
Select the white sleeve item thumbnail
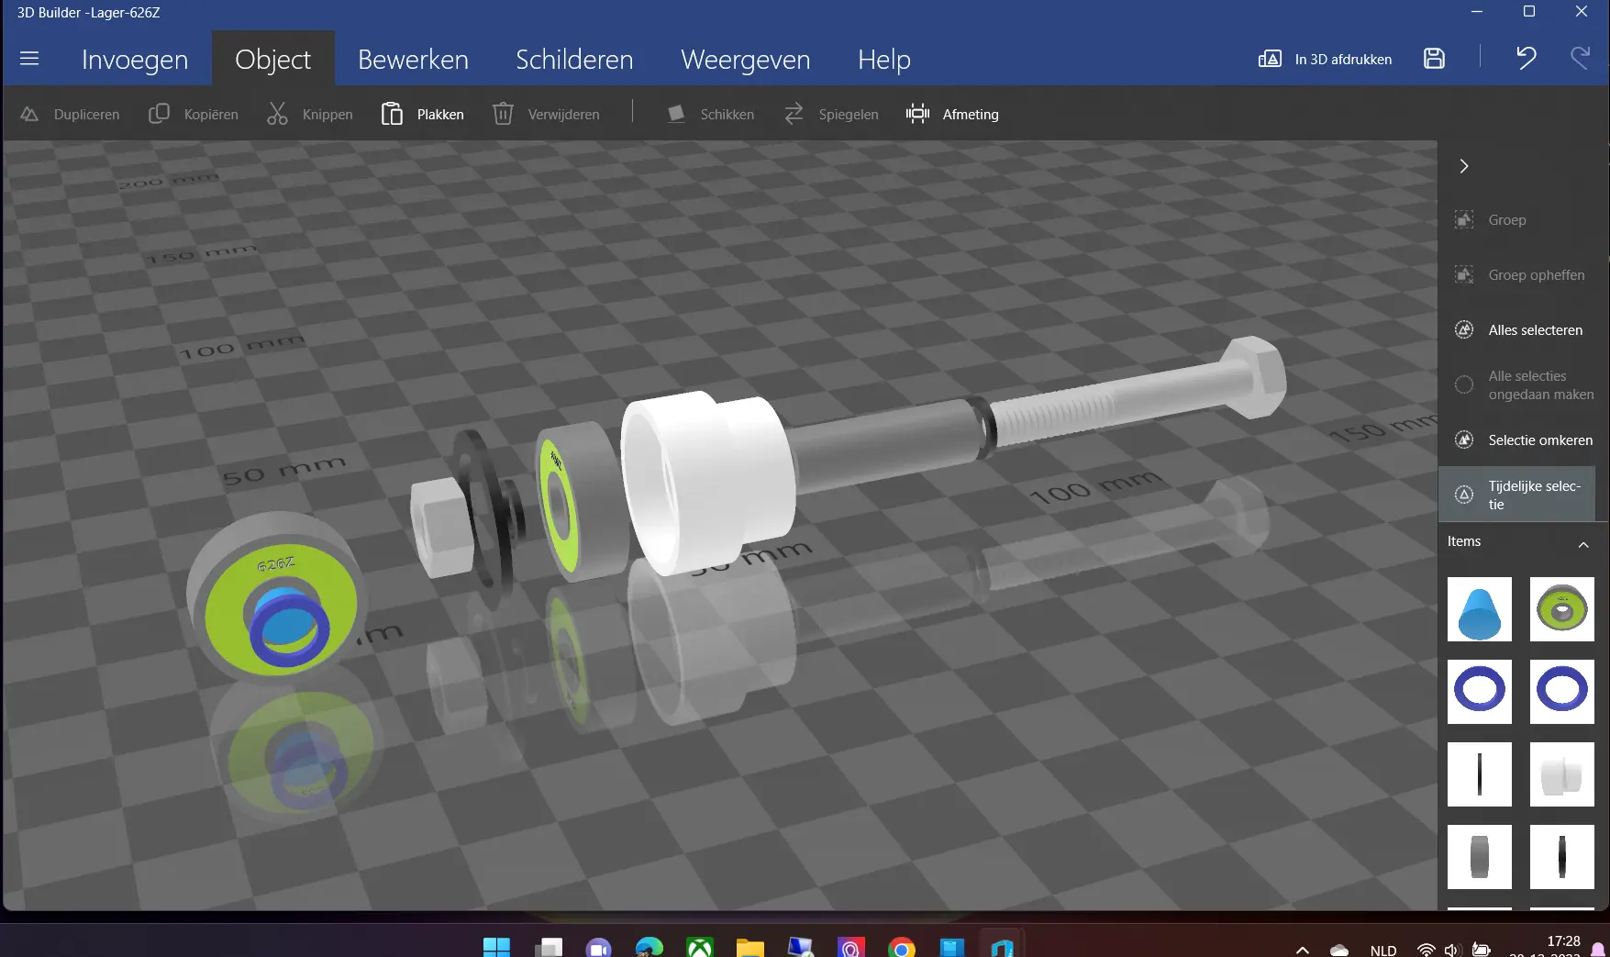click(x=1561, y=774)
